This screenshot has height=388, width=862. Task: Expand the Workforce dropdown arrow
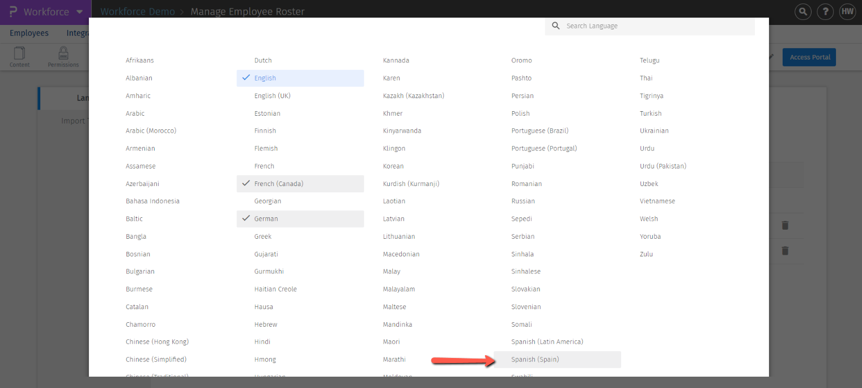[x=79, y=12]
